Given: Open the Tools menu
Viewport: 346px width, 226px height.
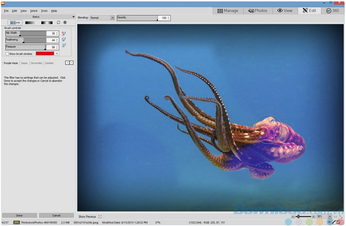Looking at the screenshot, I should (44, 10).
